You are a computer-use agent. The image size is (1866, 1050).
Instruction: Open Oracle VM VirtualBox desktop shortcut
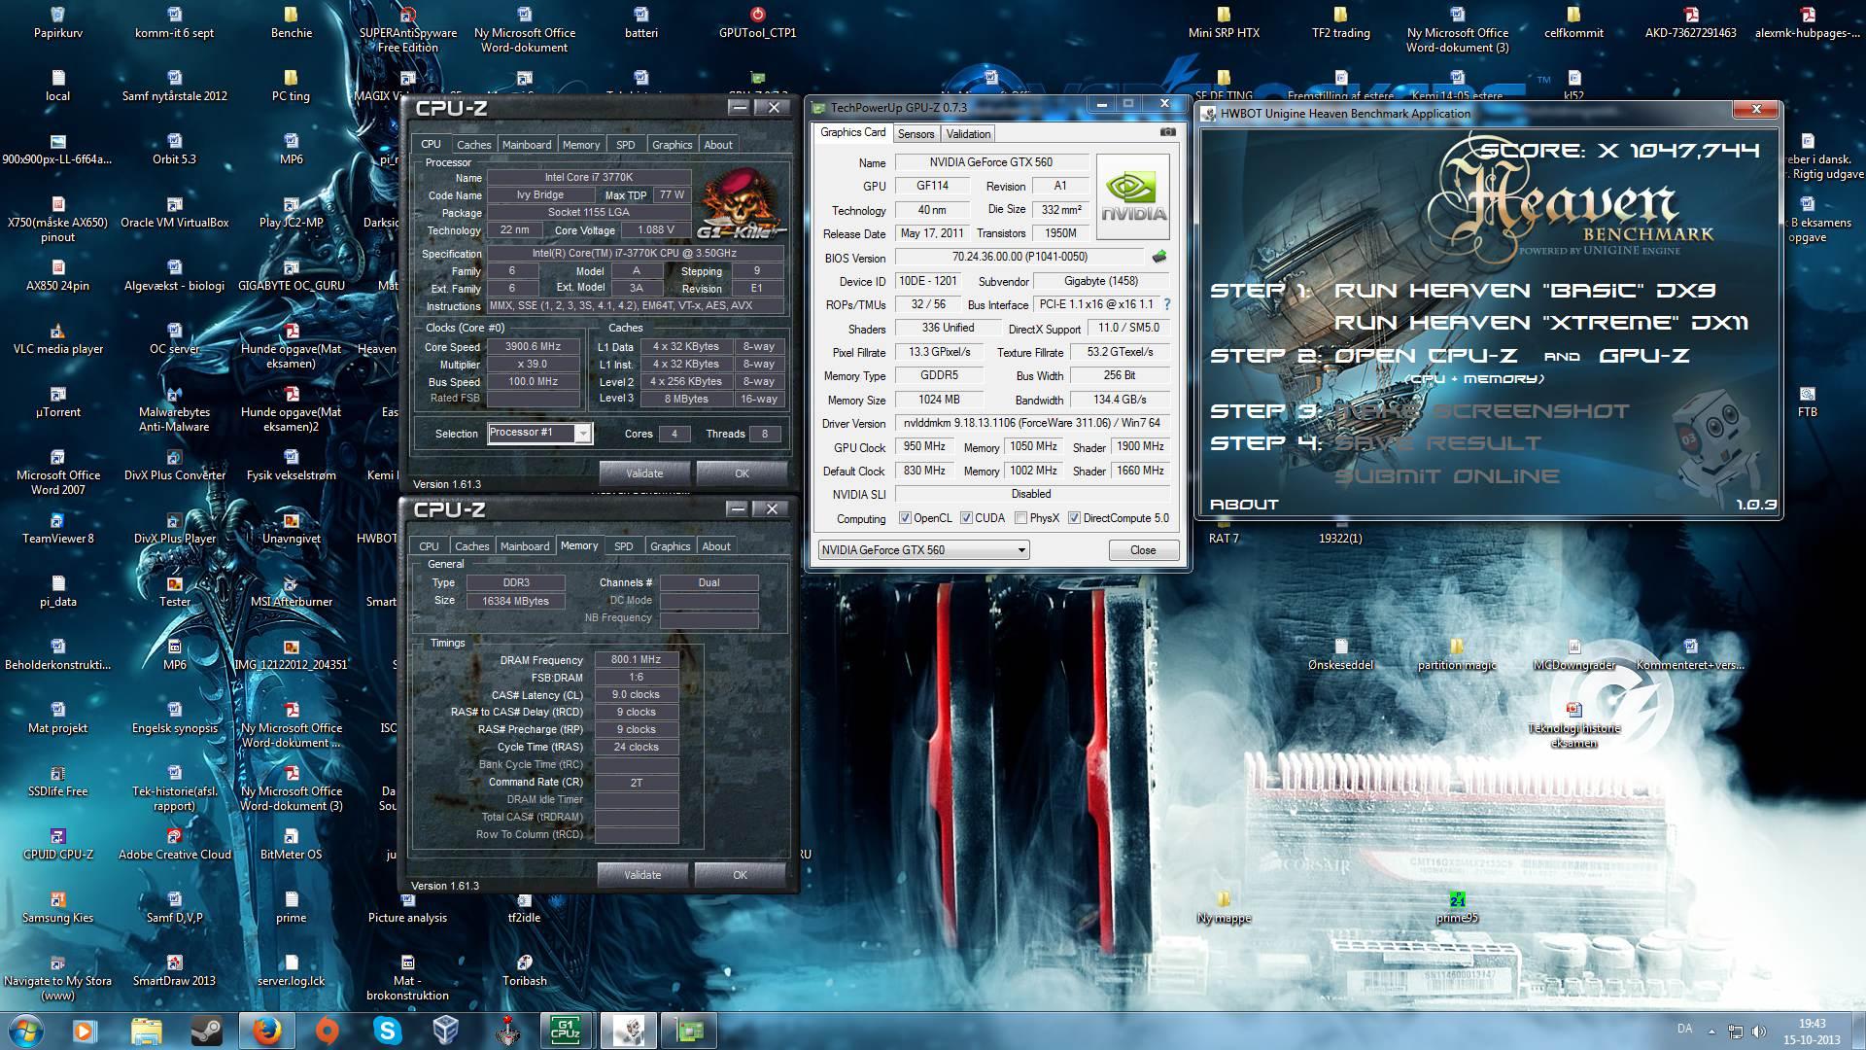[175, 212]
